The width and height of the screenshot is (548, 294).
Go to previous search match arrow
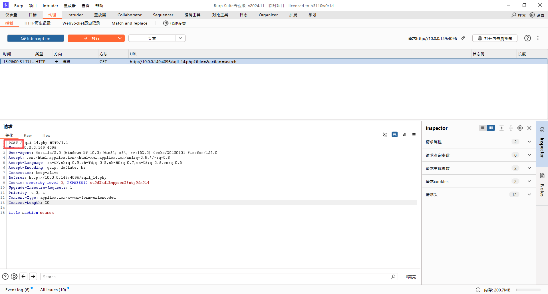(24, 277)
